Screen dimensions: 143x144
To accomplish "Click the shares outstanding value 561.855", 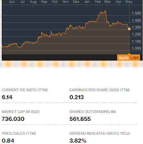I will (x=80, y=119).
